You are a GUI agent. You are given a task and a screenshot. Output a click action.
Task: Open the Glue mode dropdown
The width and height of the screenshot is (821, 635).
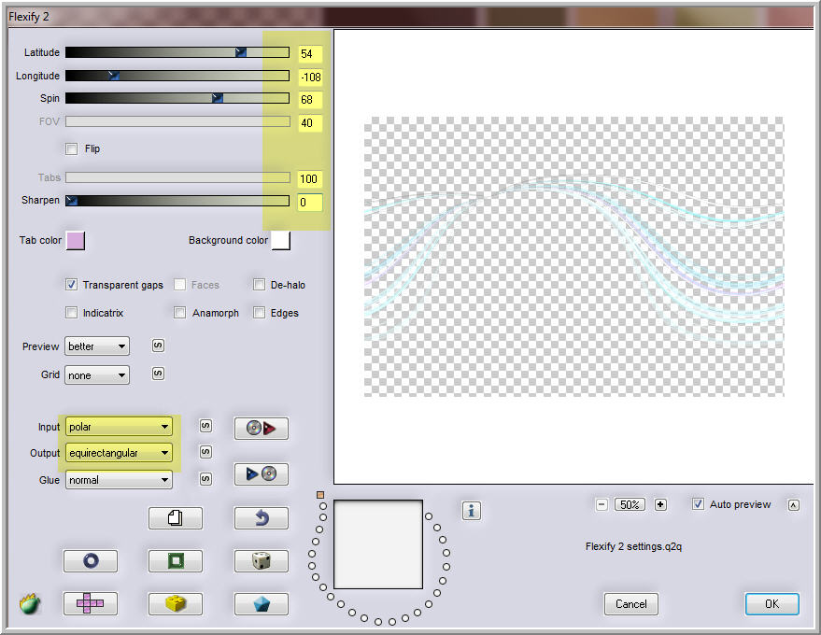119,480
